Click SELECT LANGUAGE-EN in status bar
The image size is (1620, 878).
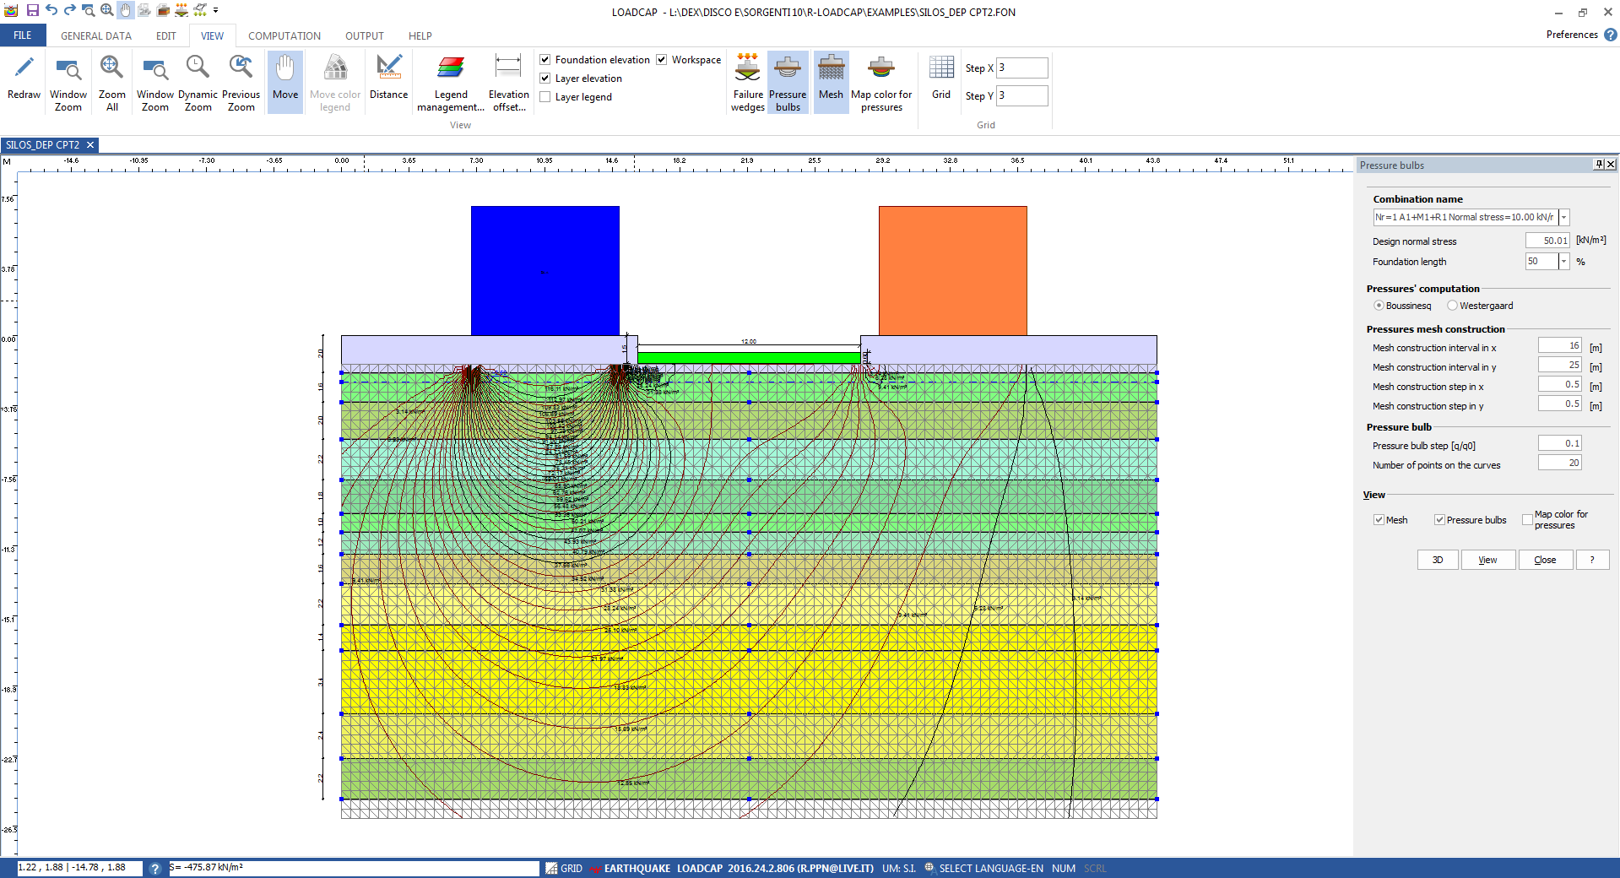[x=984, y=868]
